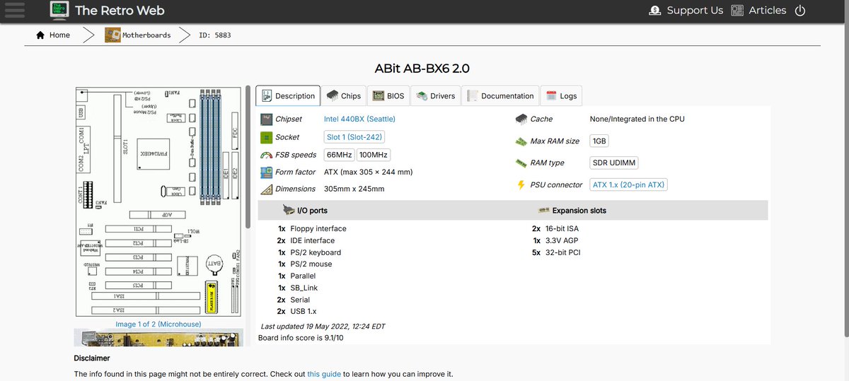Click the Home house icon
849x381 pixels.
coord(40,35)
